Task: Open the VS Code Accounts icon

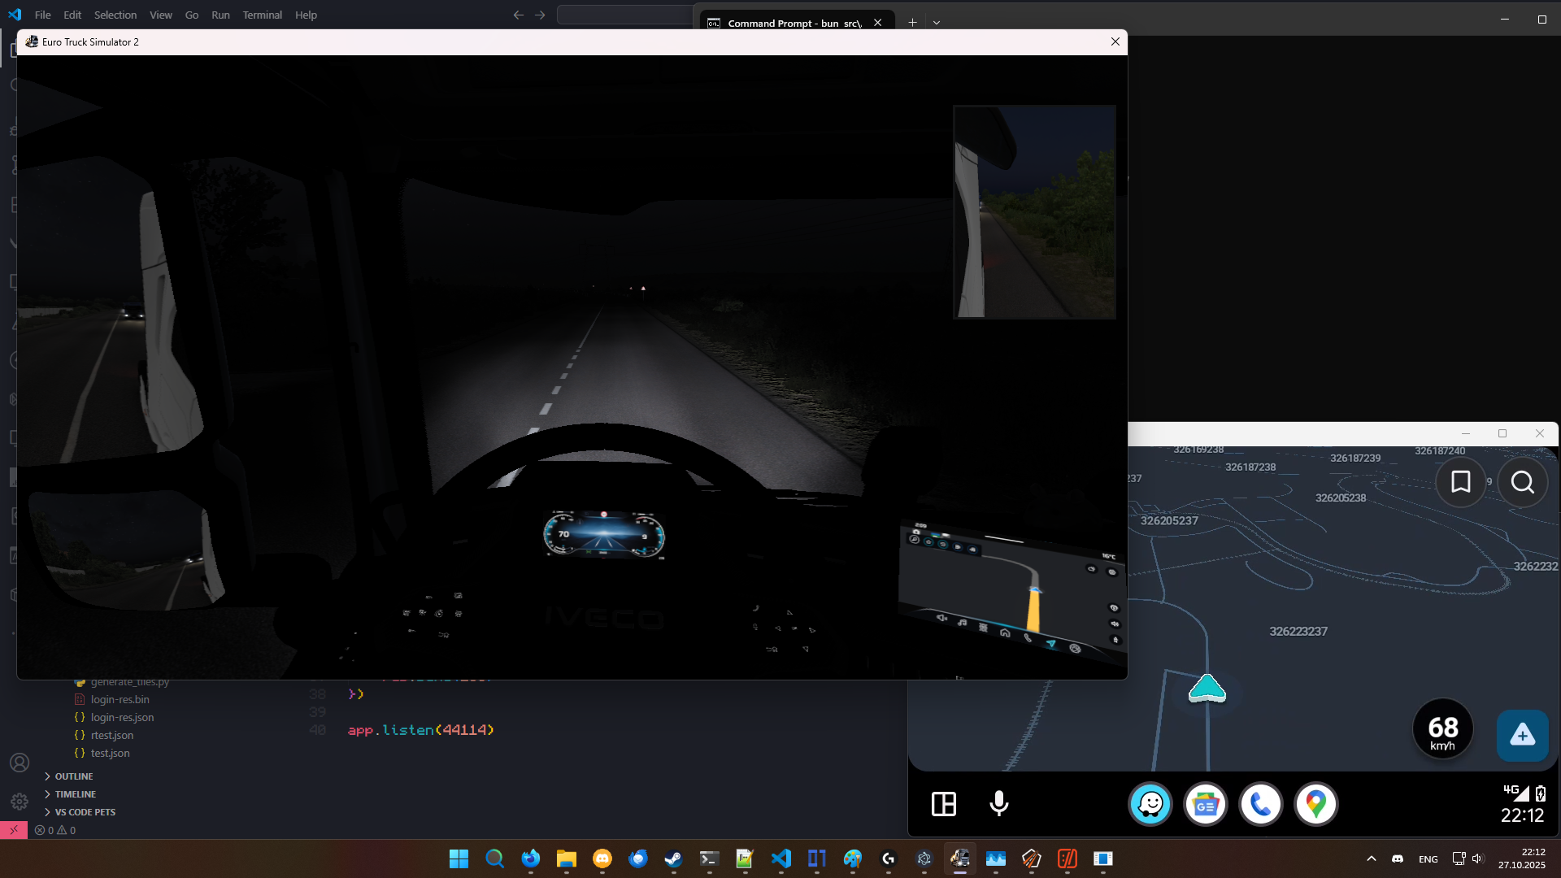Action: 20,763
